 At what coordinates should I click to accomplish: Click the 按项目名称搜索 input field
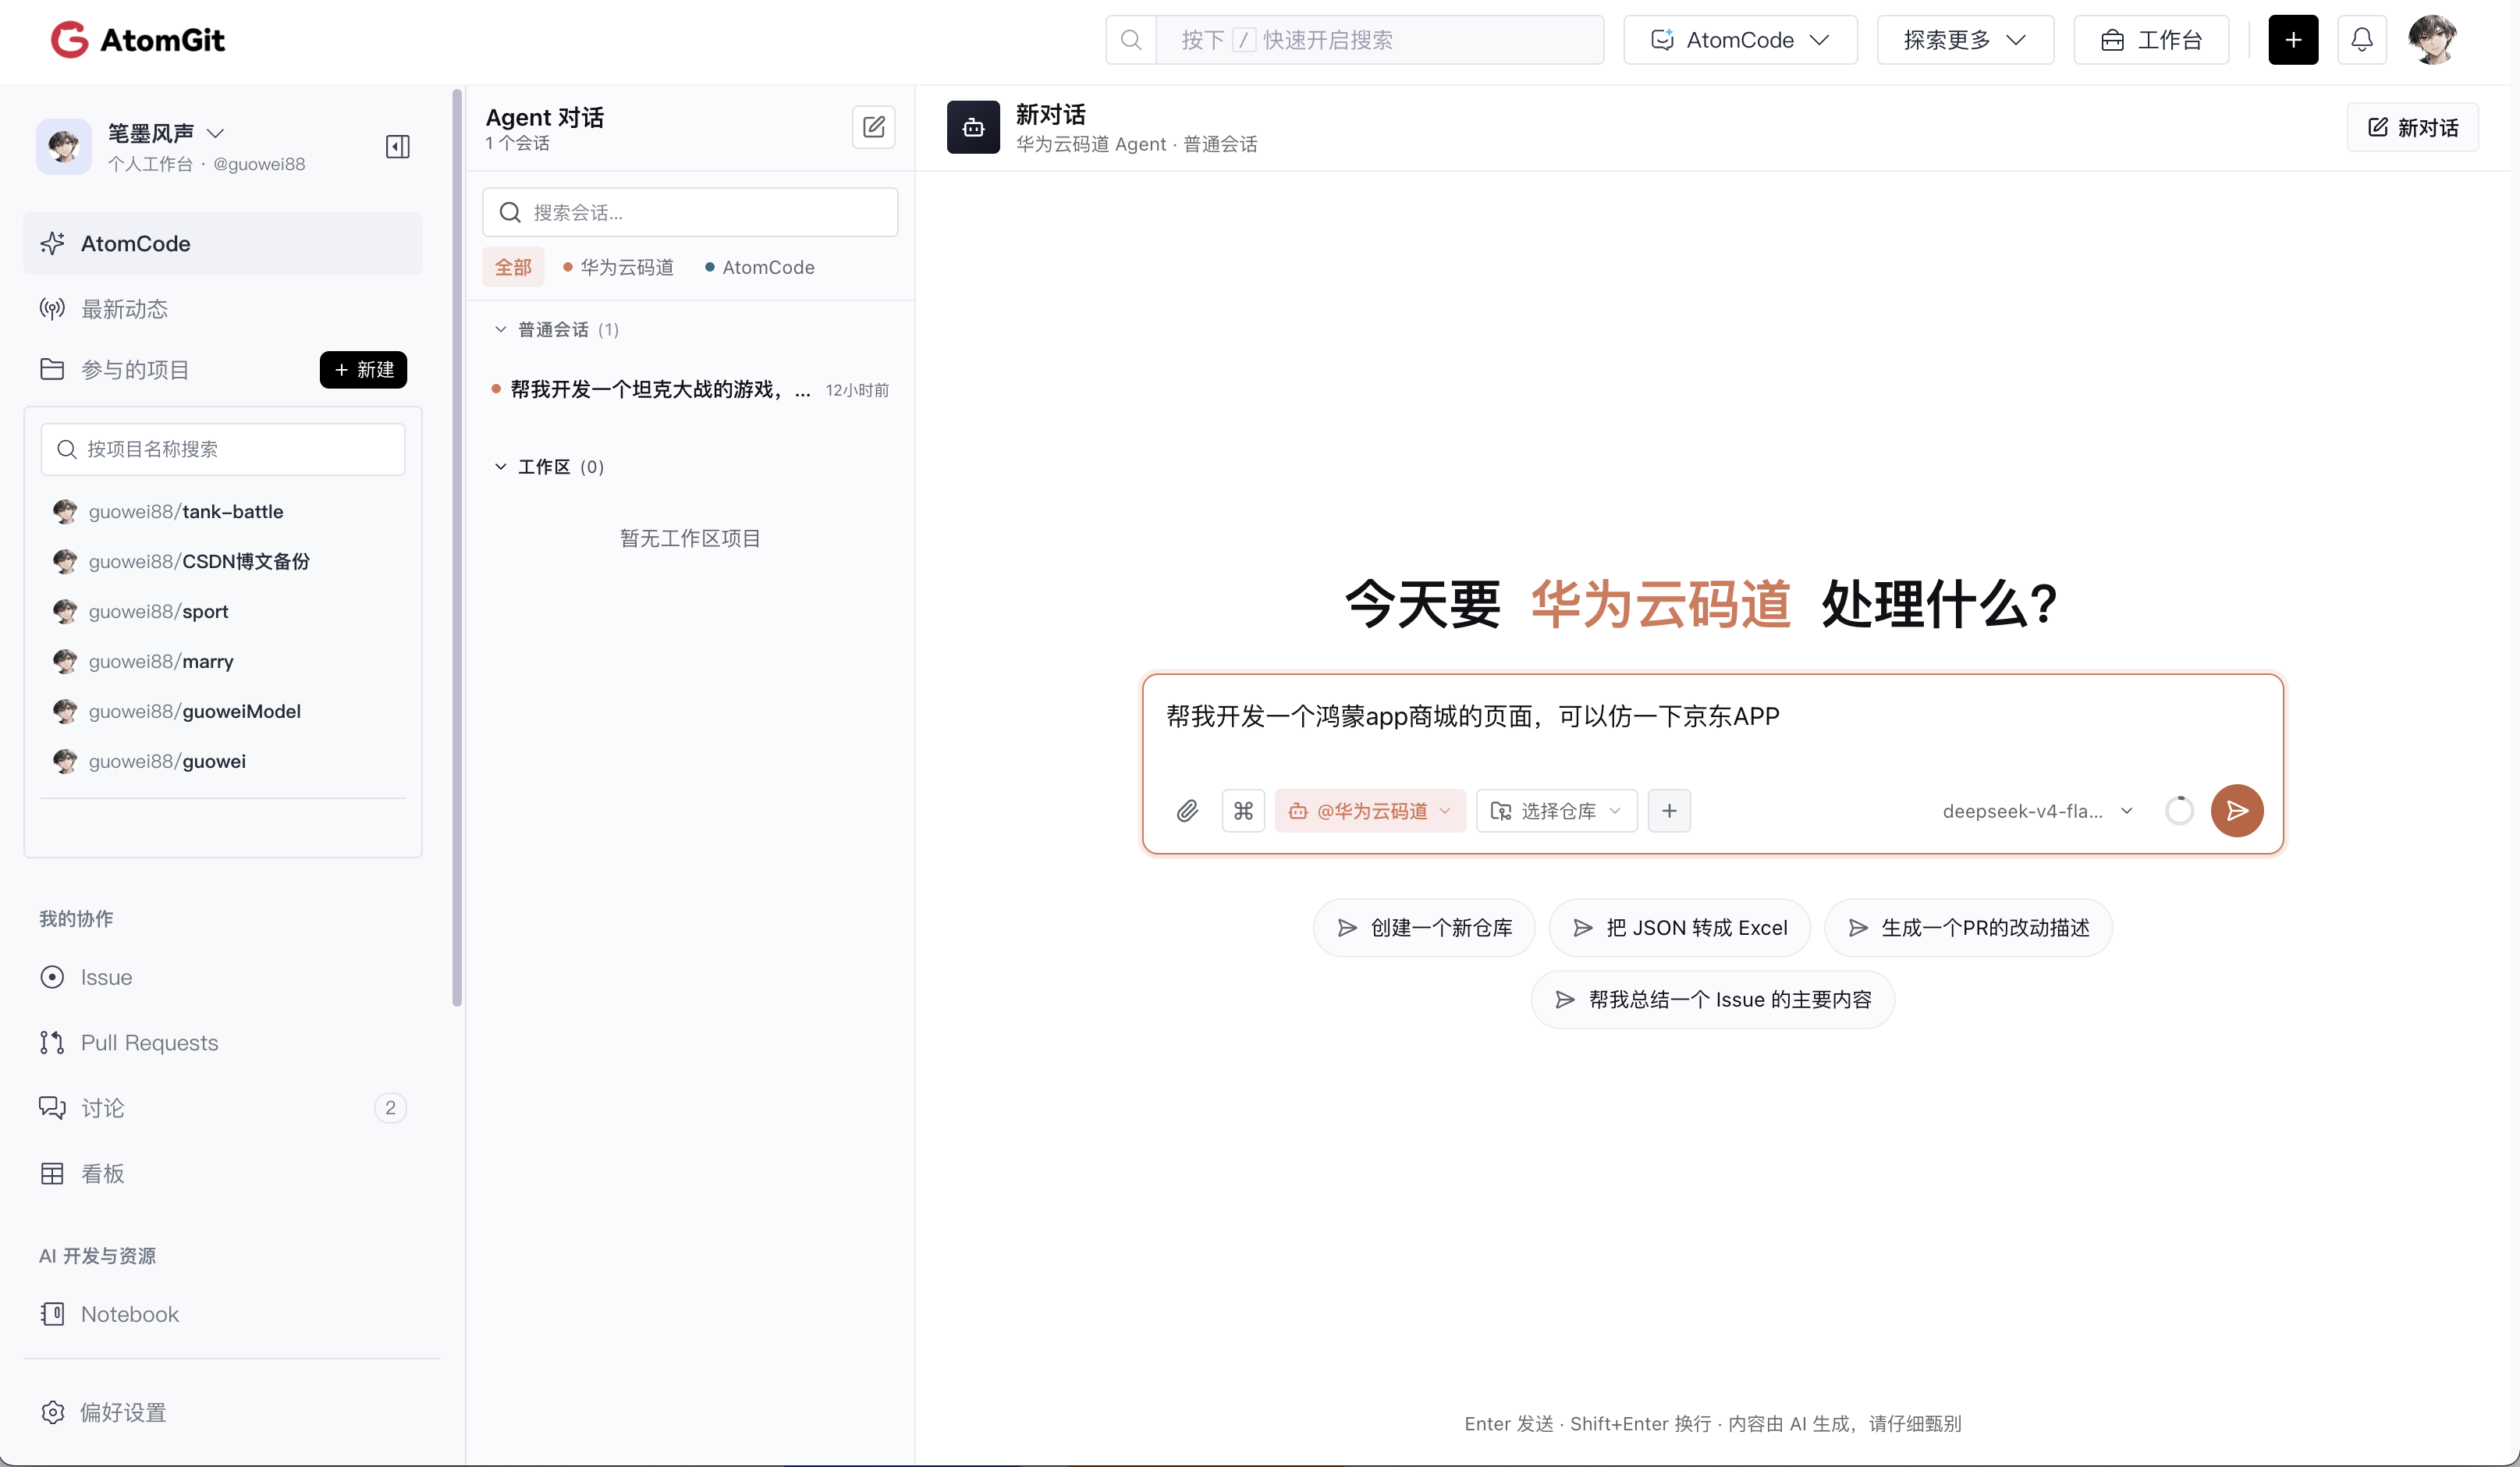[223, 449]
